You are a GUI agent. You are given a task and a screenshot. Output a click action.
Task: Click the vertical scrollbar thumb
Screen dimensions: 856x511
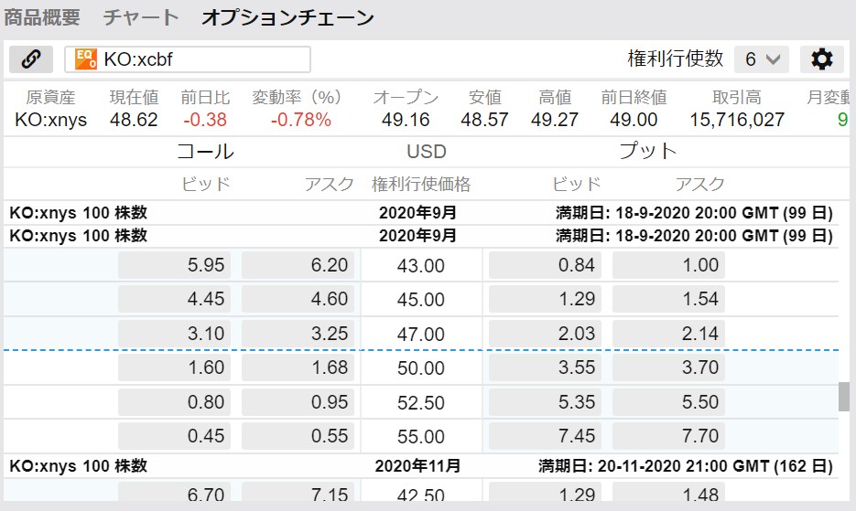point(844,397)
